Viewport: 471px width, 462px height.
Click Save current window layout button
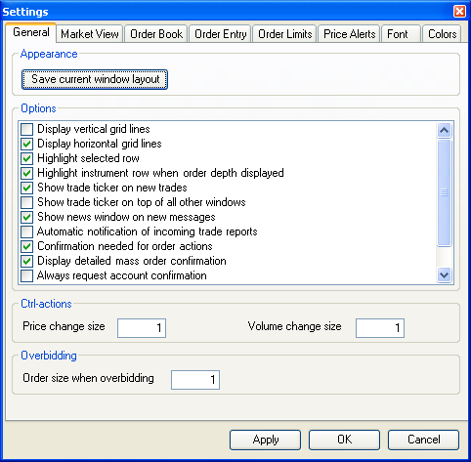coord(95,79)
